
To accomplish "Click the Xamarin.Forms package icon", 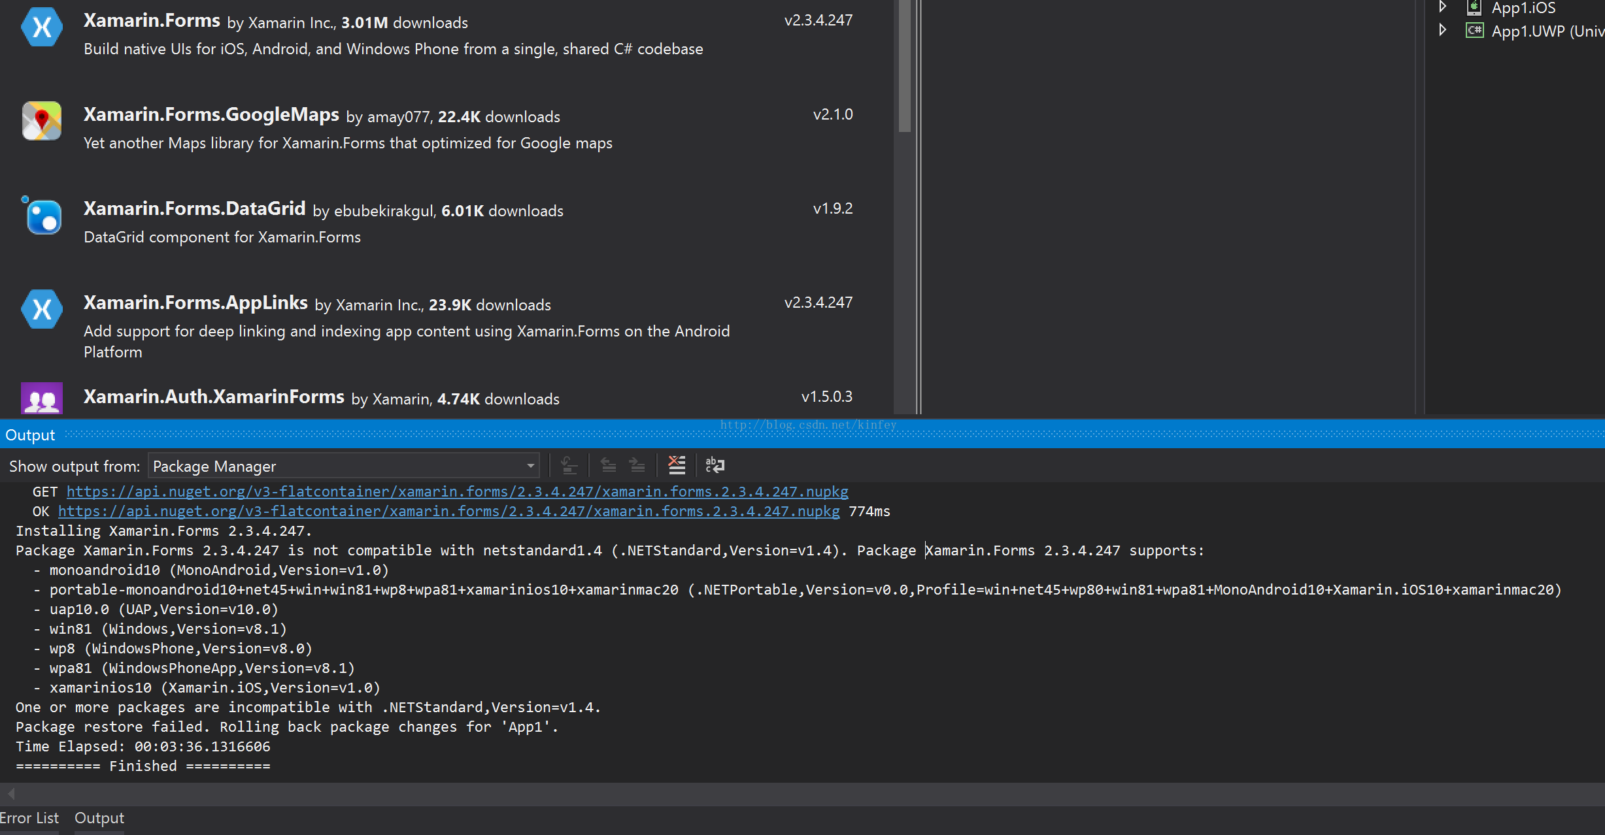I will (x=42, y=27).
